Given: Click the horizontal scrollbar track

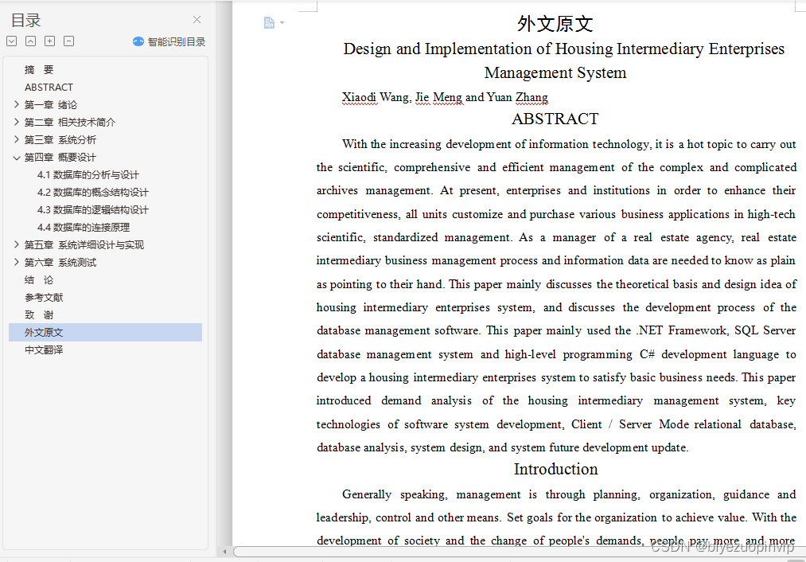Looking at the screenshot, I should (518, 551).
